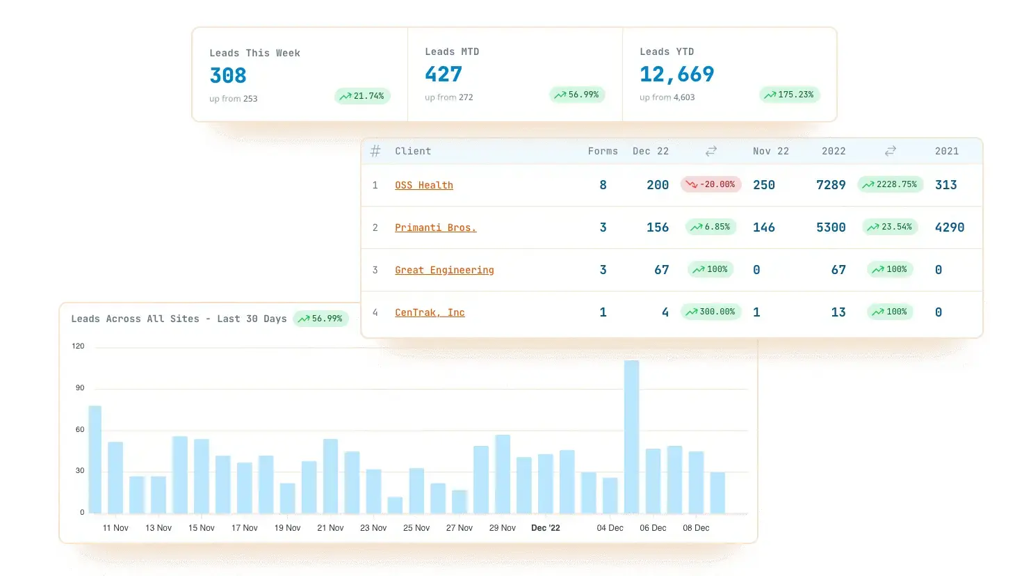Click the Leads This Week value 308
The width and height of the screenshot is (1015, 576).
228,75
